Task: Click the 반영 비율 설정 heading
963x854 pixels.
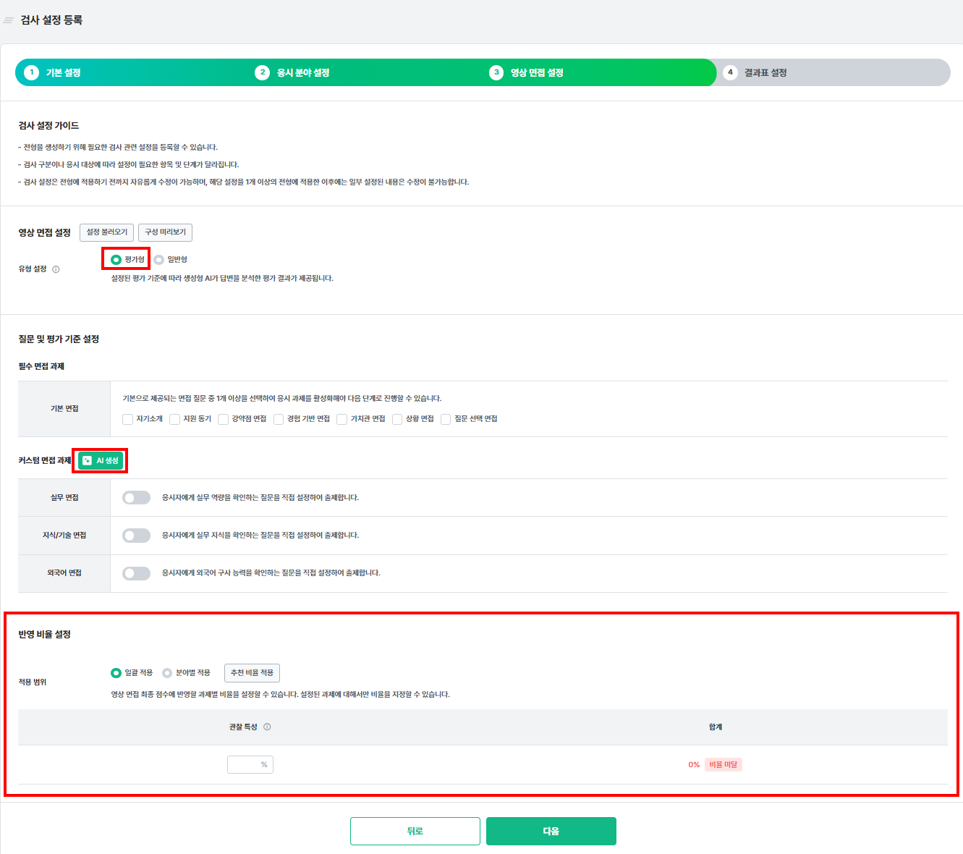Action: (x=44, y=634)
